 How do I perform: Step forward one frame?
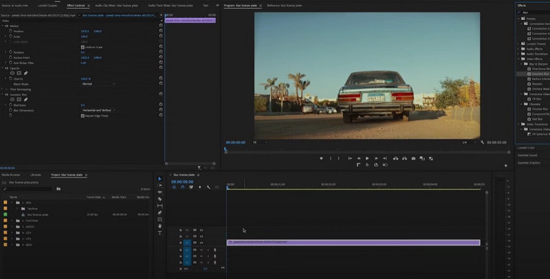pyautogui.click(x=375, y=159)
